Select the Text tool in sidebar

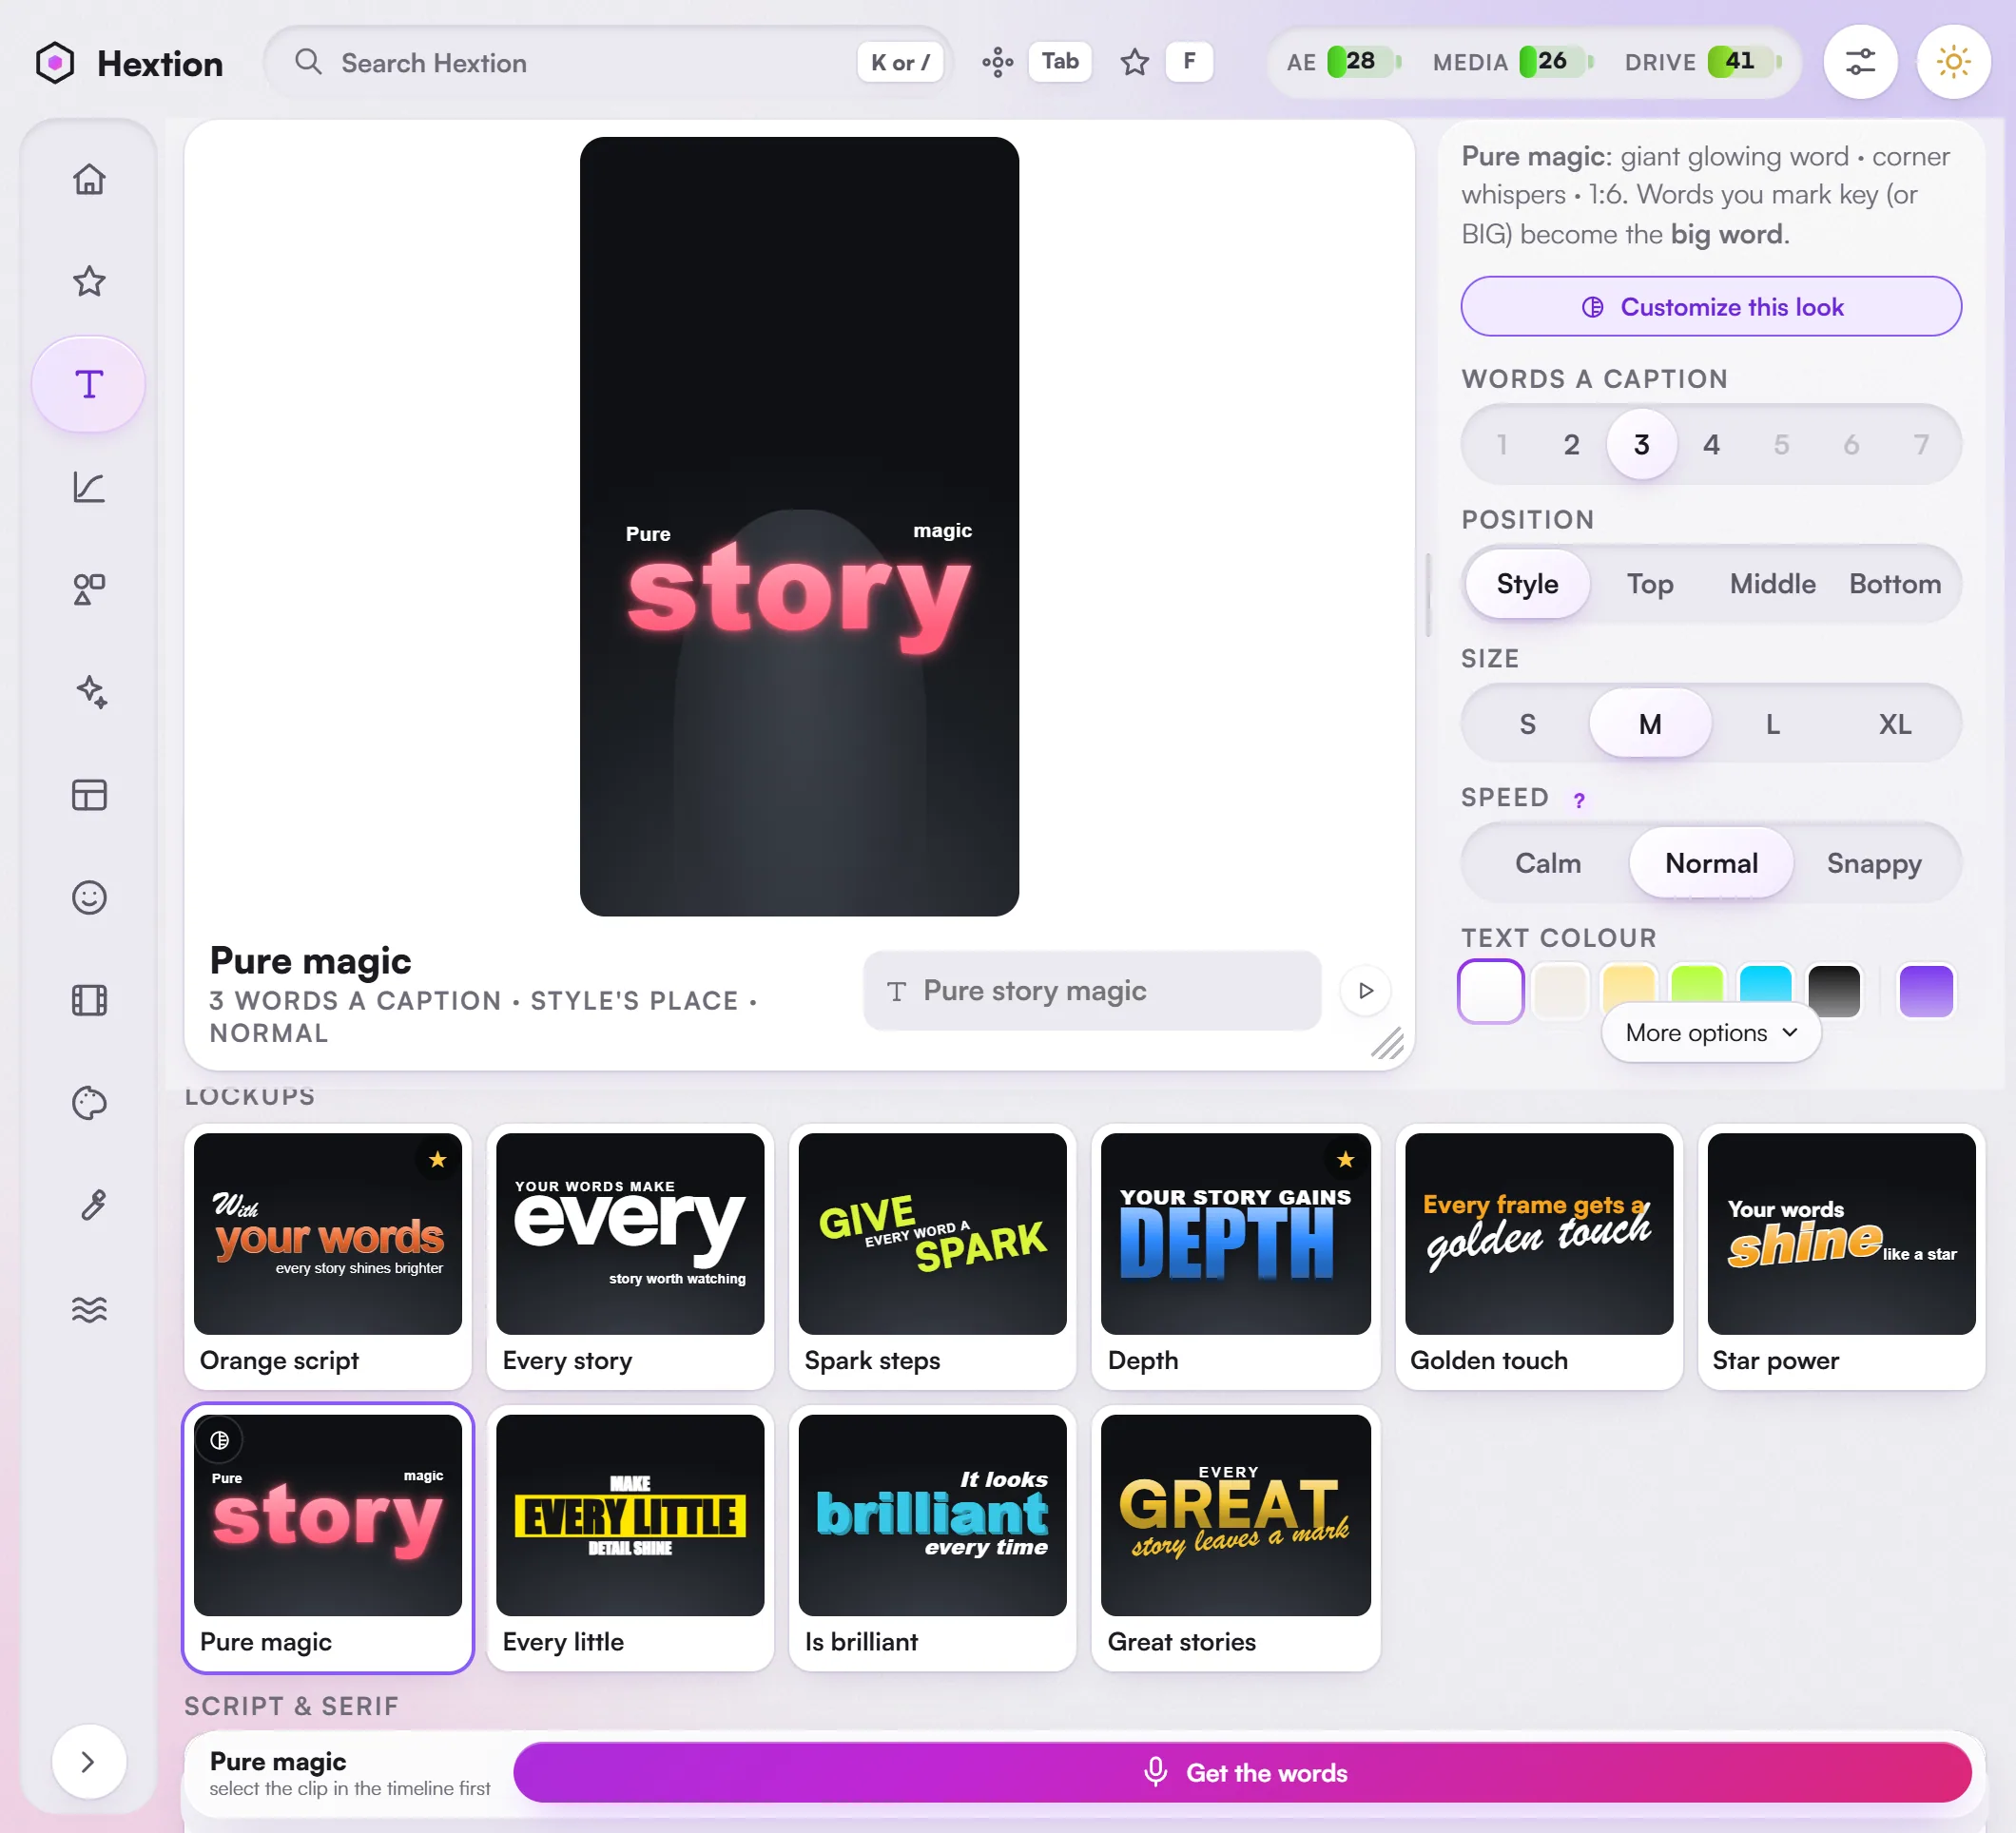coord(89,384)
